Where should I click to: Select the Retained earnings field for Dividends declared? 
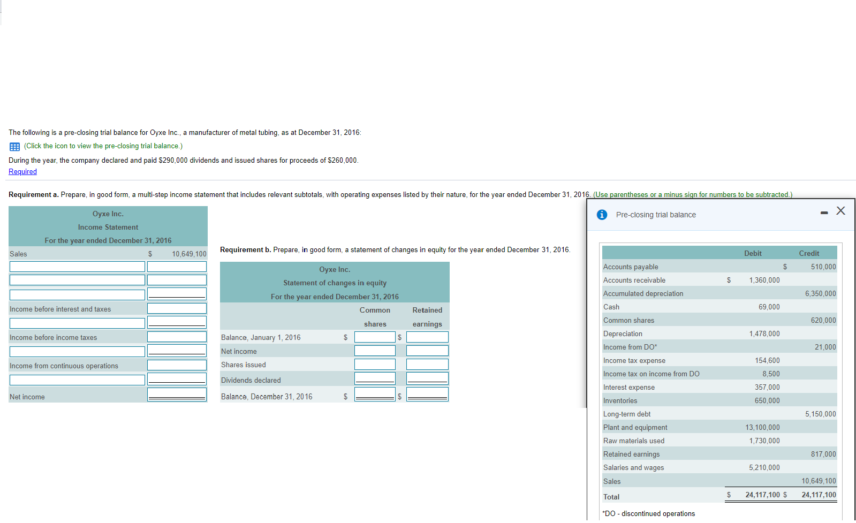point(427,378)
